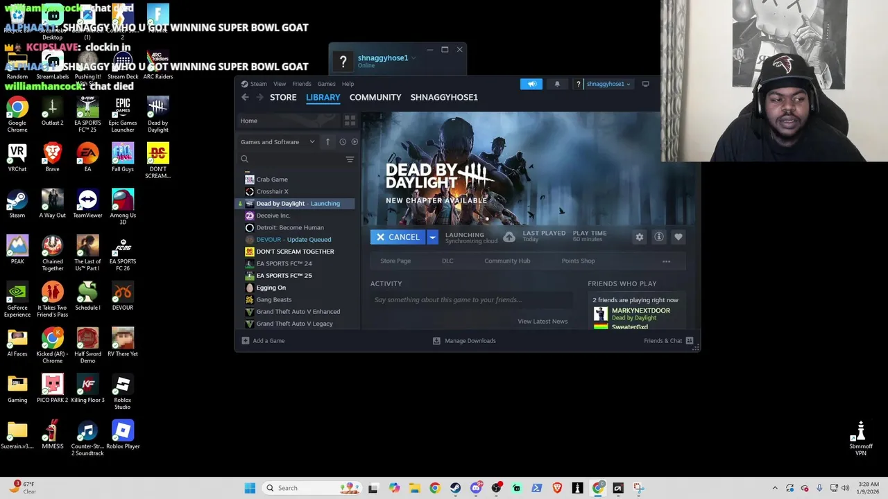Expand status dropdown in shnaggyhose1 friends window
888x499 pixels.
coord(413,58)
